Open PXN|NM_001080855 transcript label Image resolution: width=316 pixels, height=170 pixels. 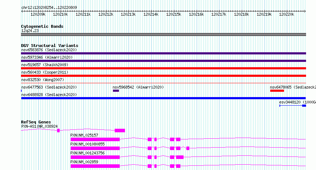click(87, 144)
